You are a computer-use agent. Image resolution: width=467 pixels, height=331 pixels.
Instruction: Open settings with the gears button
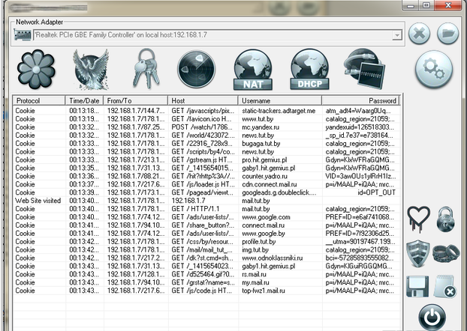[433, 70]
